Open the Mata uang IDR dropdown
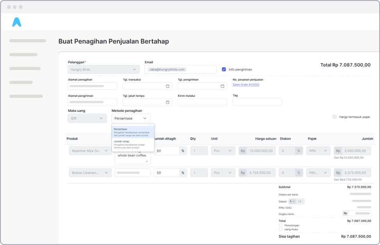The image size is (380, 245). click(x=87, y=118)
